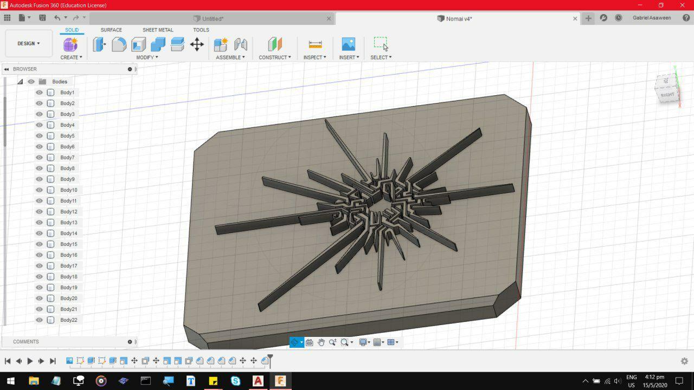Image resolution: width=694 pixels, height=390 pixels.
Task: Open the INSERT dropdown menu
Action: point(349,57)
